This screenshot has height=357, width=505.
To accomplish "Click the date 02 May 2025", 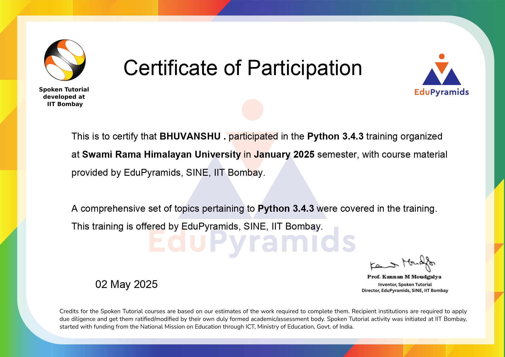I will point(126,284).
